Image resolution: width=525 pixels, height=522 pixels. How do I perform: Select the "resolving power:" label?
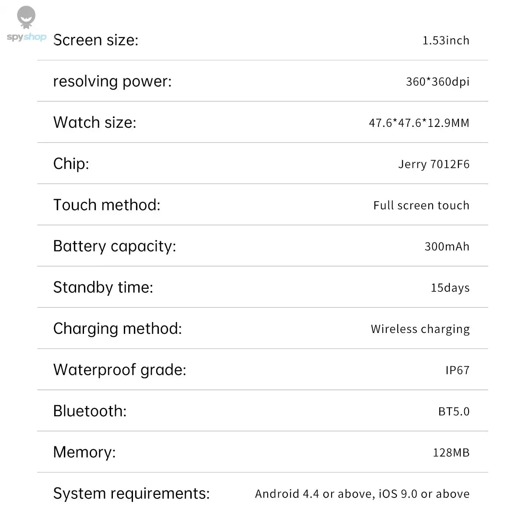click(x=112, y=81)
